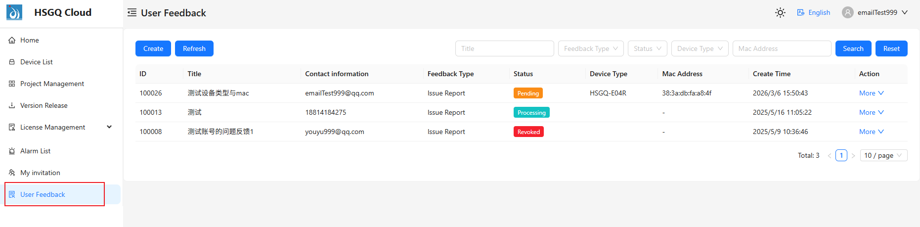Image resolution: width=920 pixels, height=227 pixels.
Task: Click the language translate icon
Action: point(801,13)
